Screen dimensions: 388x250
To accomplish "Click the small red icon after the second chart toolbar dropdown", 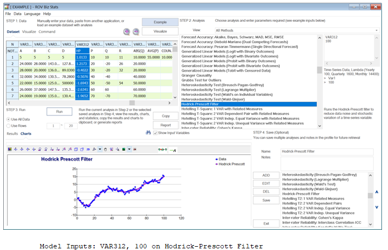I will click(x=135, y=149).
